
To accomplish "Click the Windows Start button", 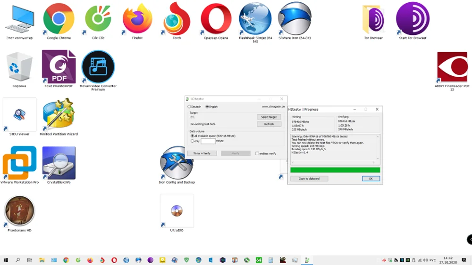I will point(6,260).
